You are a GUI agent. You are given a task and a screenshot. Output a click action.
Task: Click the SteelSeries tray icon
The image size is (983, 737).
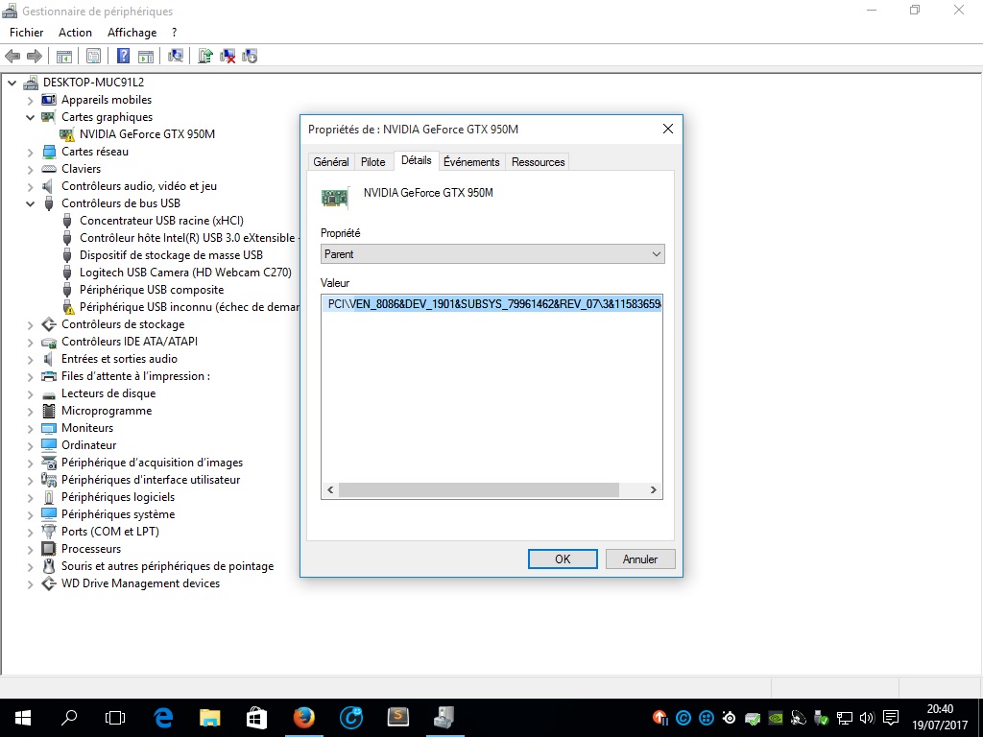point(730,718)
